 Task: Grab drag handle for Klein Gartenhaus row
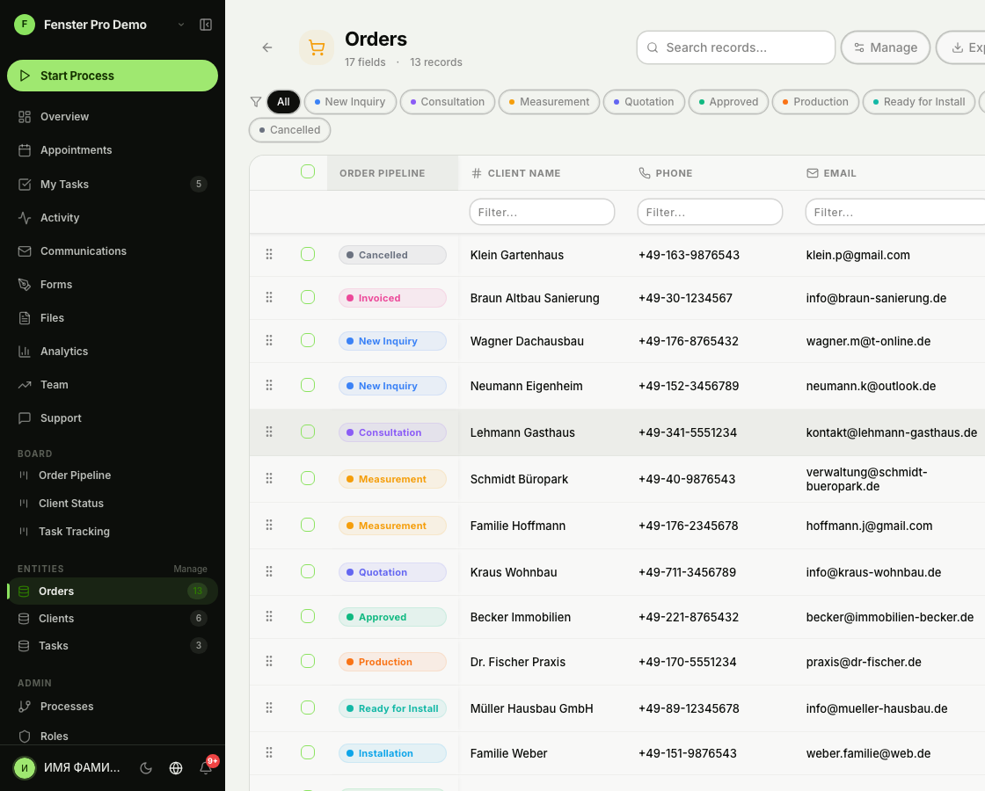click(269, 255)
